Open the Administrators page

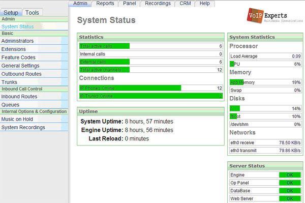[34, 41]
